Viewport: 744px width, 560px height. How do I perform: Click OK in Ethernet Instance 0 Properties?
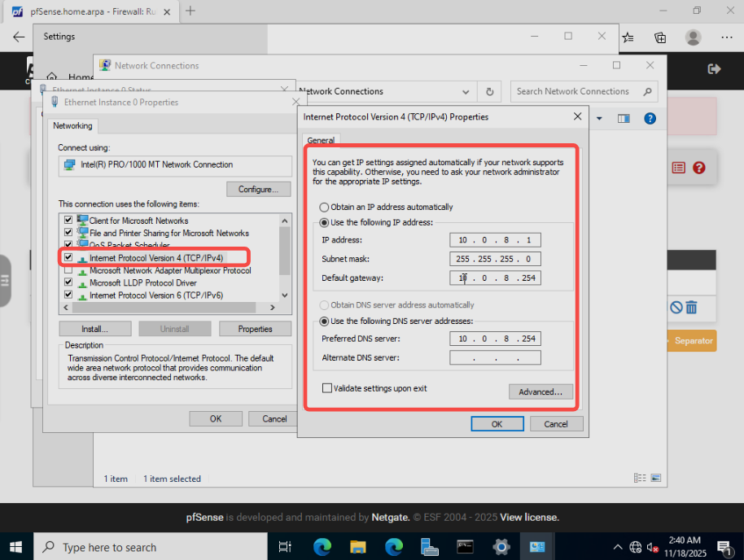click(x=216, y=418)
